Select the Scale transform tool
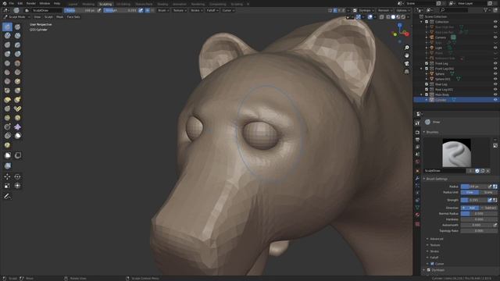 click(x=7, y=186)
